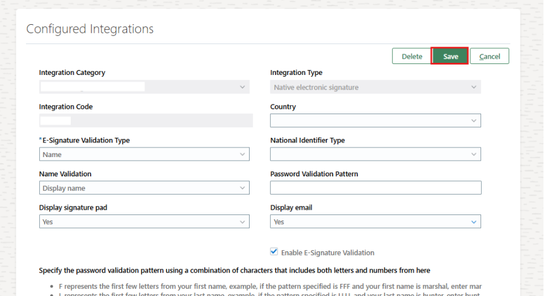Click the Password Validation Pattern field
Image resolution: width=544 pixels, height=296 pixels.
click(x=376, y=188)
